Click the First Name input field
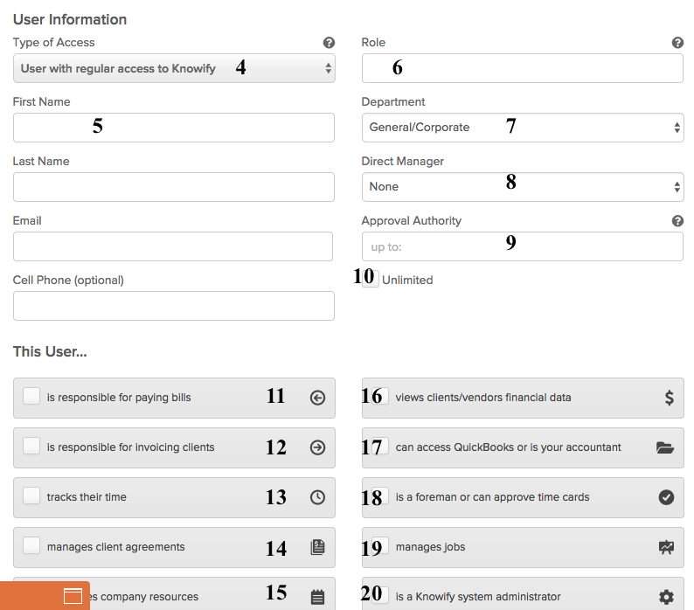Viewport: 694px width, 610px height. 174,128
